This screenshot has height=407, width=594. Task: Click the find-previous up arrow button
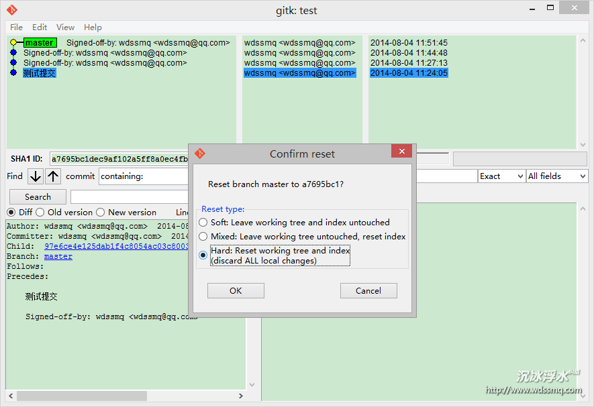click(53, 176)
